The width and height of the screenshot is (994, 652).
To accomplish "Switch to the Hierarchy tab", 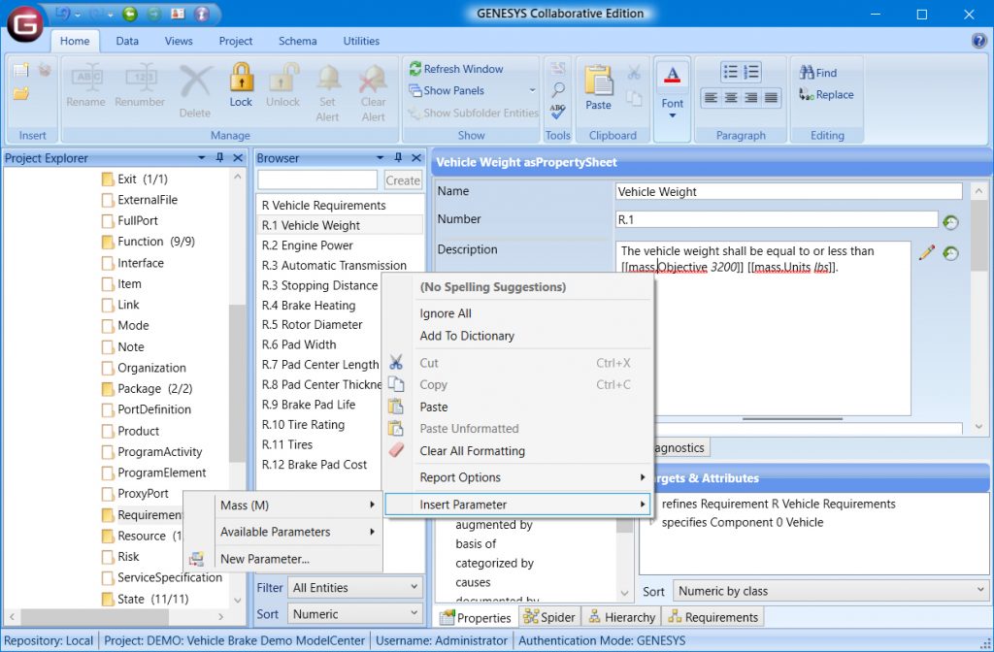I will (x=621, y=616).
